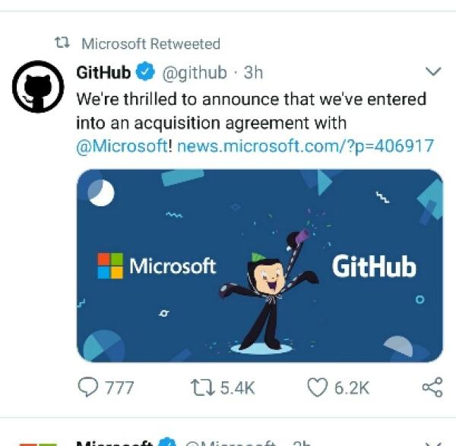Viewport: 456px width, 446px height.
Task: Open options chevron on the next tweet below
Action: 432,441
